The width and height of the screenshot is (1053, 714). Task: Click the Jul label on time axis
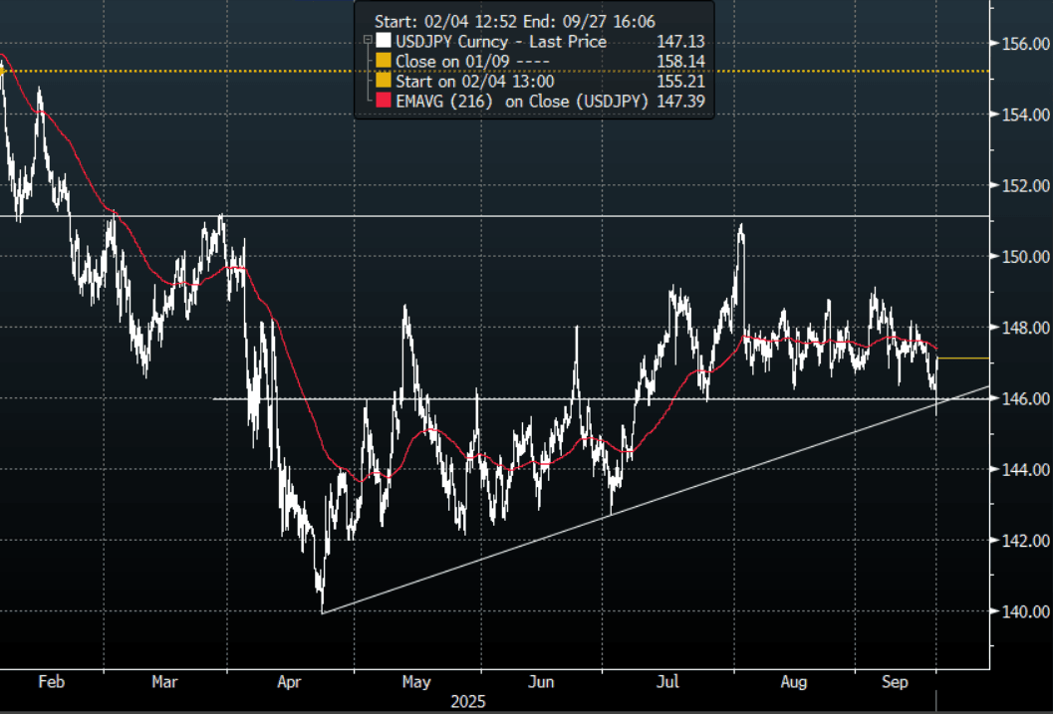668,682
